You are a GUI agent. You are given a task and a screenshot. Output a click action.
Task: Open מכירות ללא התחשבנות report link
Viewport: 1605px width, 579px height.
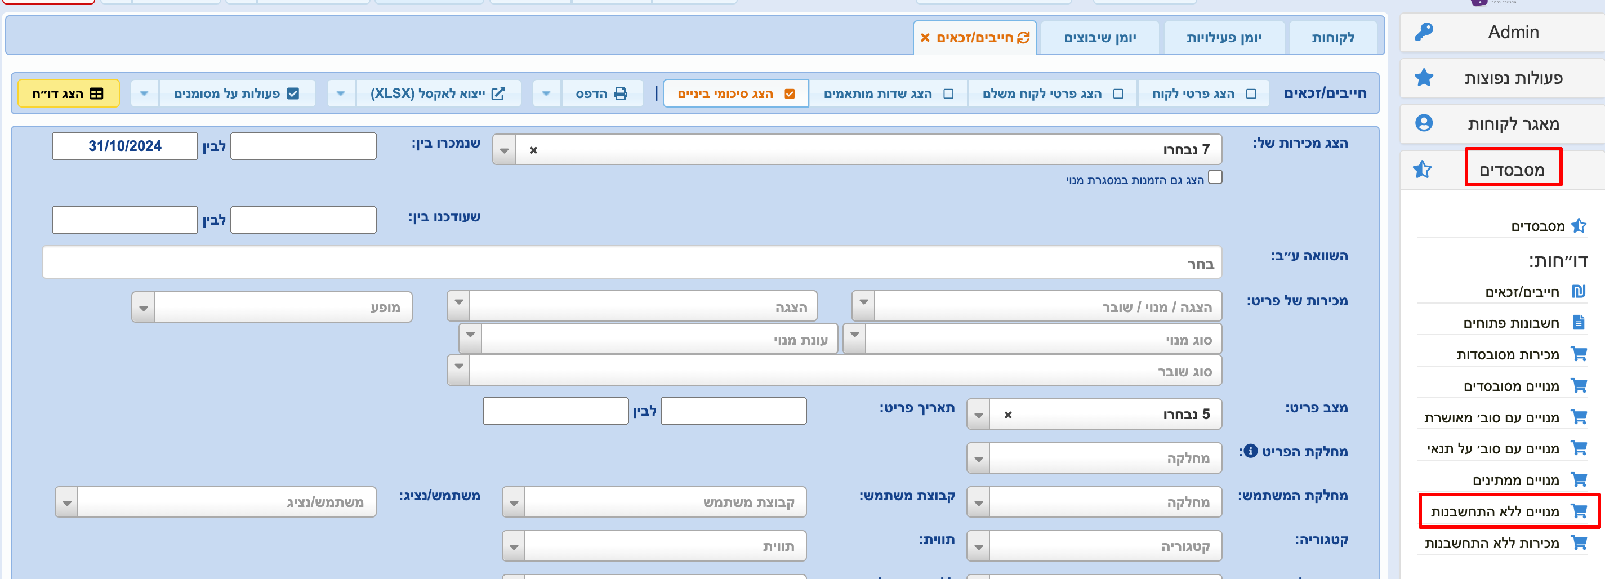(1492, 543)
